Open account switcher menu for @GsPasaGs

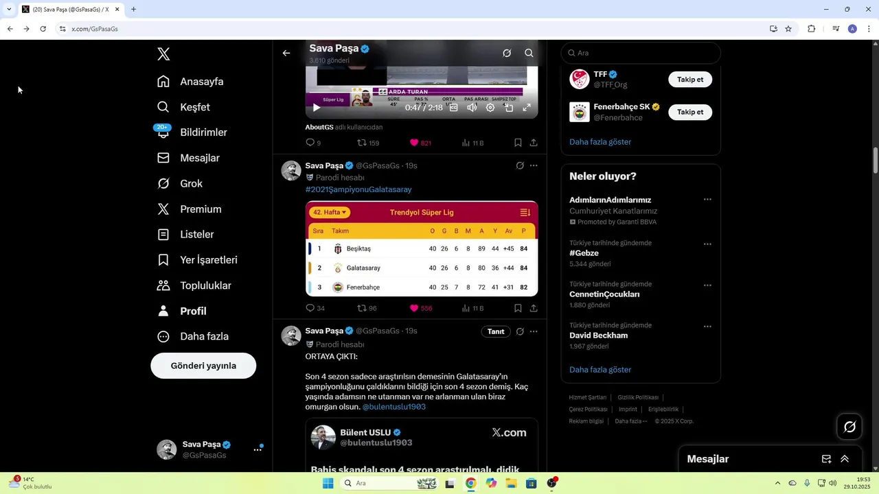tap(258, 449)
